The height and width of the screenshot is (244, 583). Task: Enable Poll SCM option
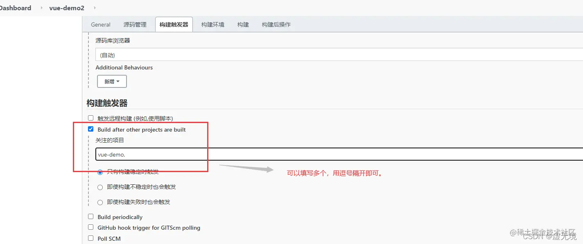[x=90, y=238]
